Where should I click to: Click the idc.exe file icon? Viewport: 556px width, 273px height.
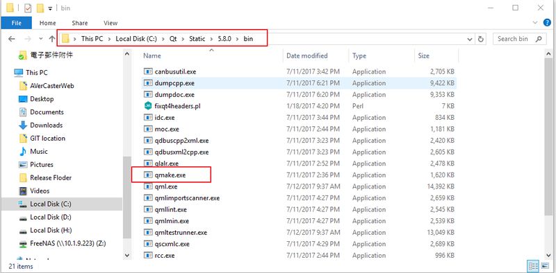tap(148, 117)
